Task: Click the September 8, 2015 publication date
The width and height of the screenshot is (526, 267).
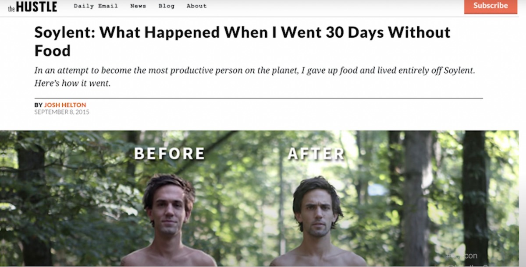Action: pos(62,112)
